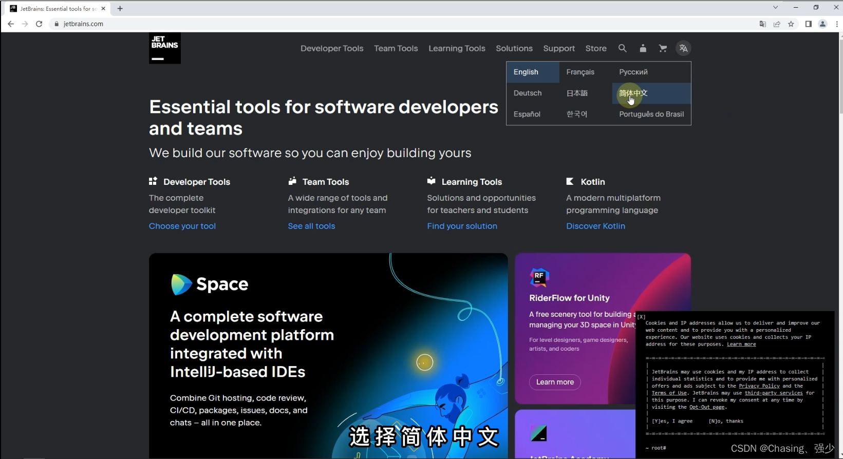843x459 pixels.
Task: Open the Privacy Policy link
Action: coord(759,386)
